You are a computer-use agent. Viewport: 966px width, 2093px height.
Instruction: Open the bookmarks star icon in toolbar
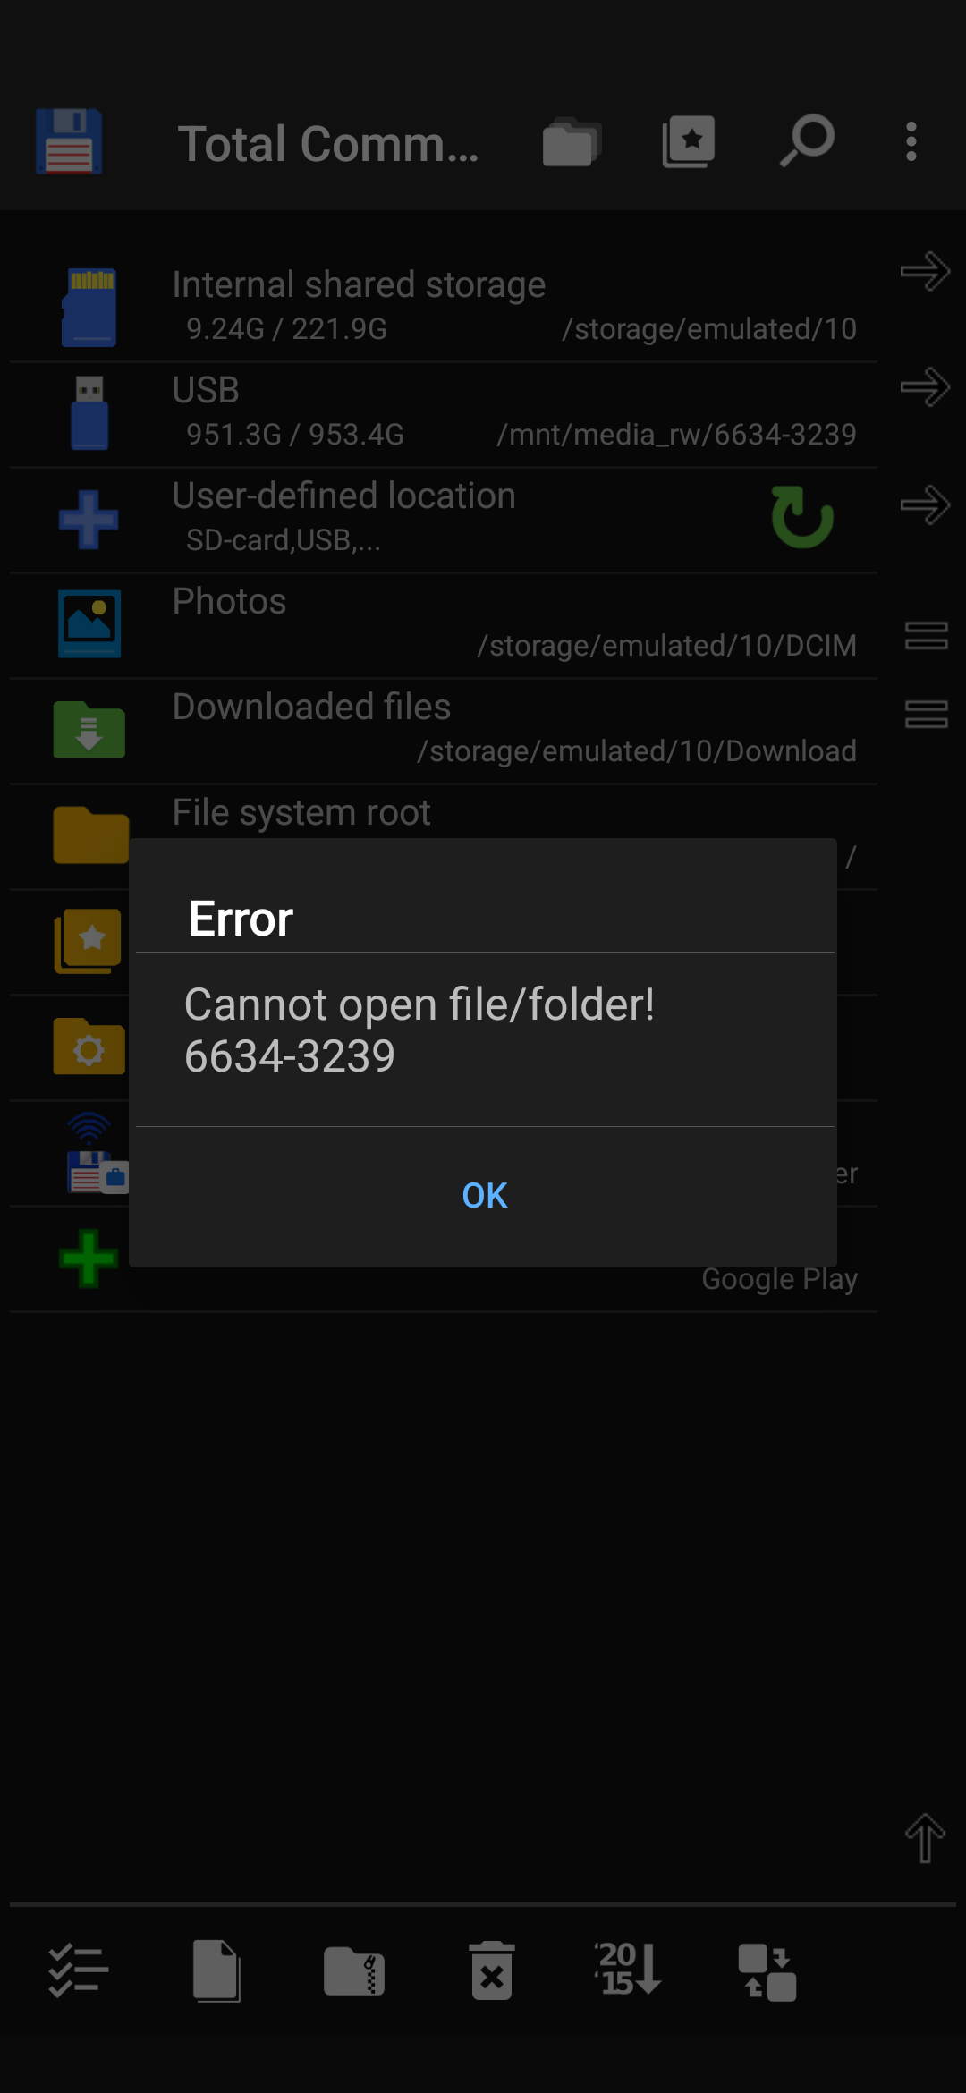(x=688, y=141)
